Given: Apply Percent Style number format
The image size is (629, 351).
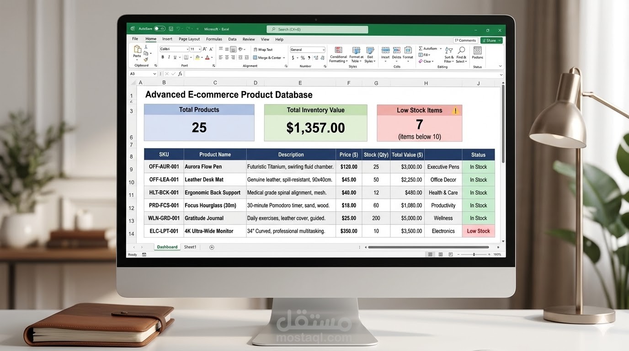Looking at the screenshot, I should [303, 58].
